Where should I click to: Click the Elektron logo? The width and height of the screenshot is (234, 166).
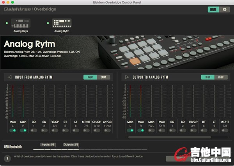17,9
